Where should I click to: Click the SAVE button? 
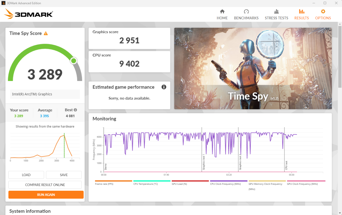pyautogui.click(x=64, y=175)
